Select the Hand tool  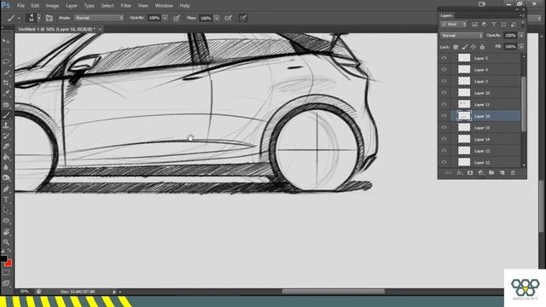[x=6, y=232]
